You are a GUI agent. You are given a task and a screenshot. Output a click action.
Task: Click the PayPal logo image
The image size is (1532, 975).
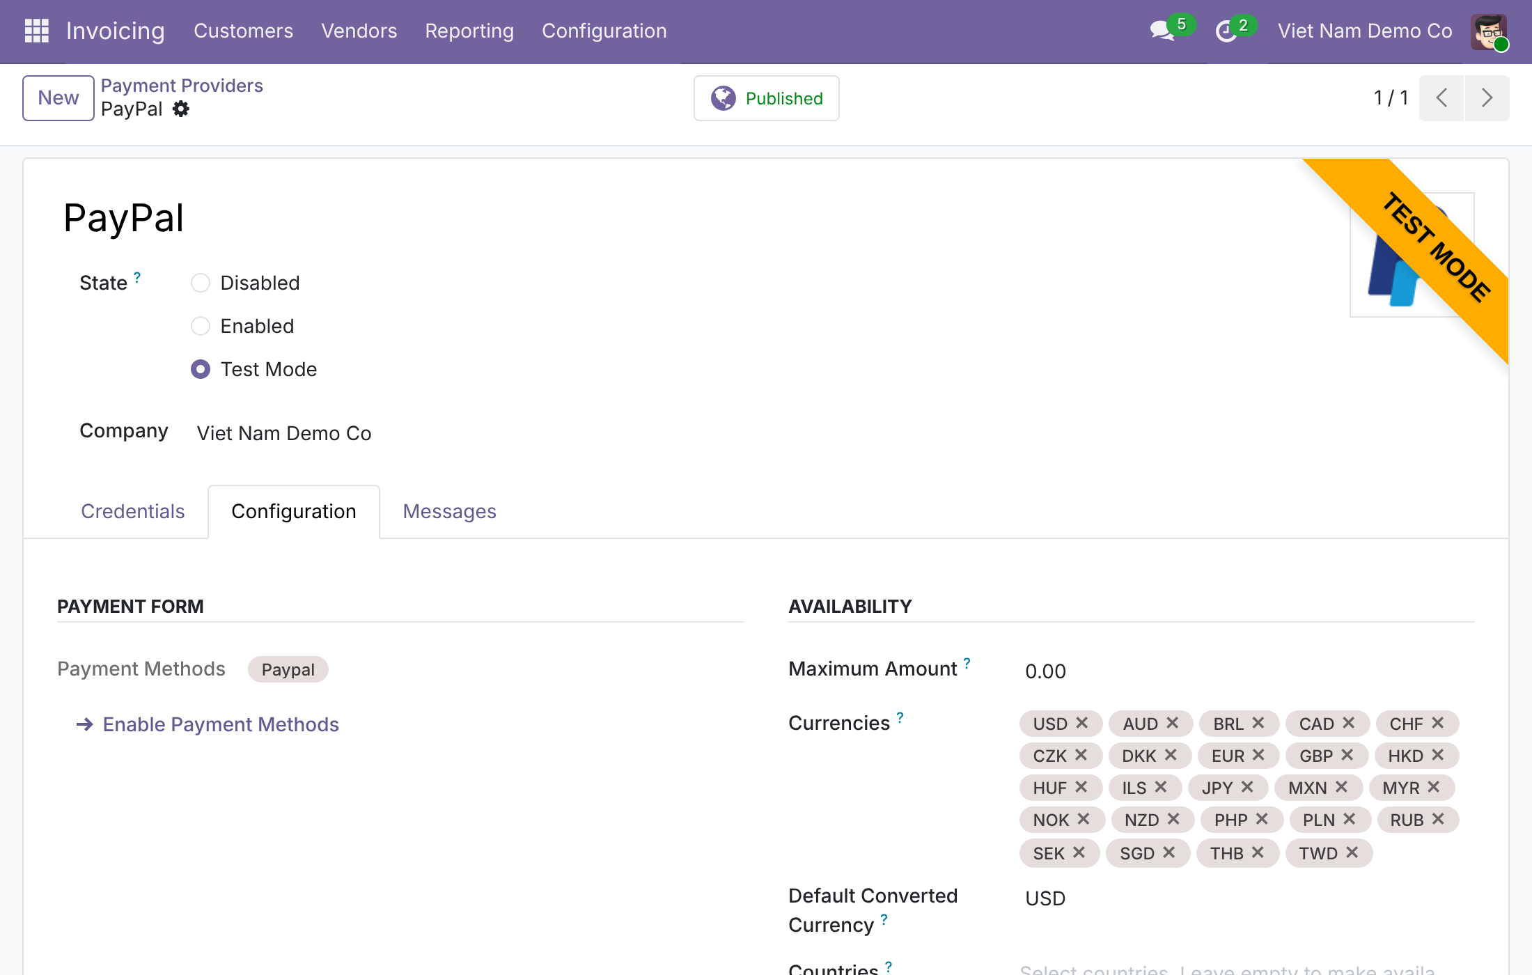(x=1412, y=255)
